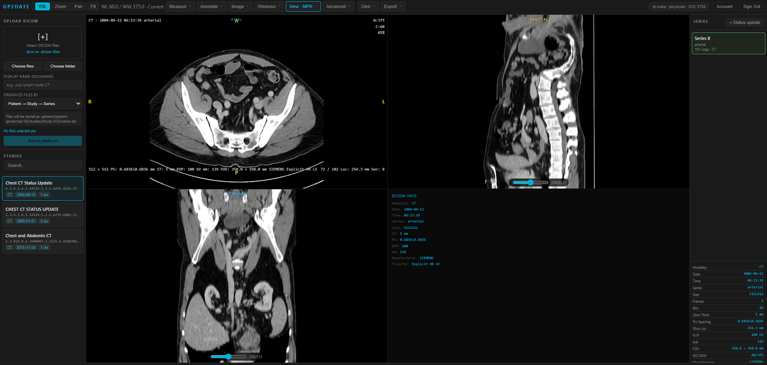Screen dimensions: 767x365
Task: Click the 2015-11-24 date tag
Action: click(26, 248)
